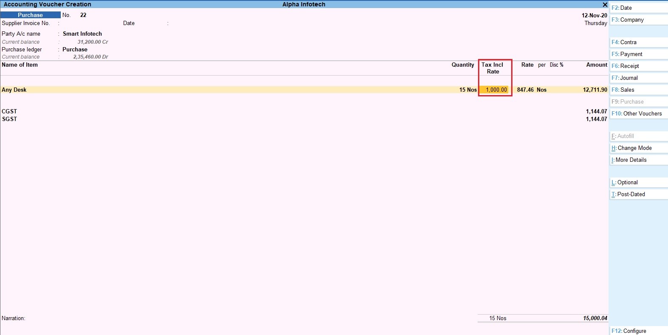The image size is (668, 335).
Task: Click the Narration field
Action: pyautogui.click(x=170, y=318)
